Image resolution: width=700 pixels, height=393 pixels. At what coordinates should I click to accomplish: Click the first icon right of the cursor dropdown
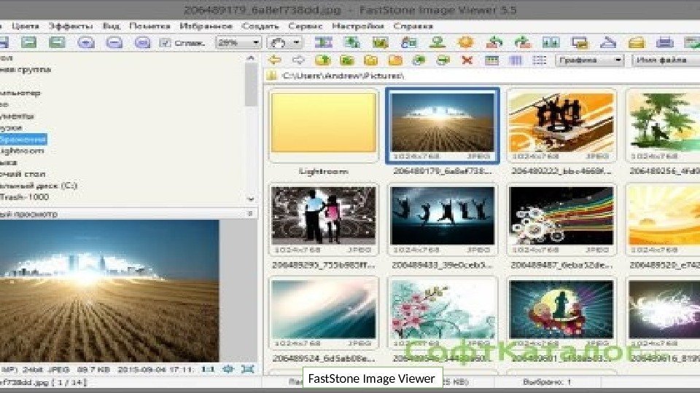pyautogui.click(x=323, y=43)
